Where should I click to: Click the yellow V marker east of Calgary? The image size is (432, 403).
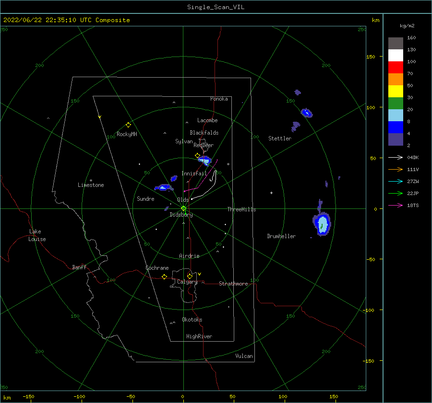pos(199,274)
